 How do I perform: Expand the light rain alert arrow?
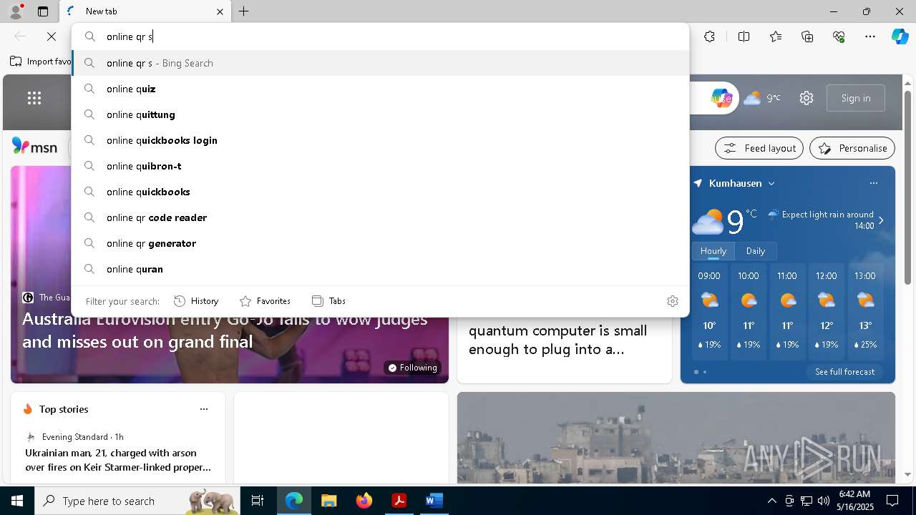pyautogui.click(x=881, y=220)
